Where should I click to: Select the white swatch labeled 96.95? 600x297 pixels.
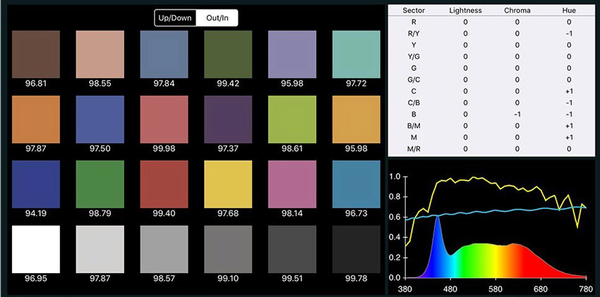(36, 248)
